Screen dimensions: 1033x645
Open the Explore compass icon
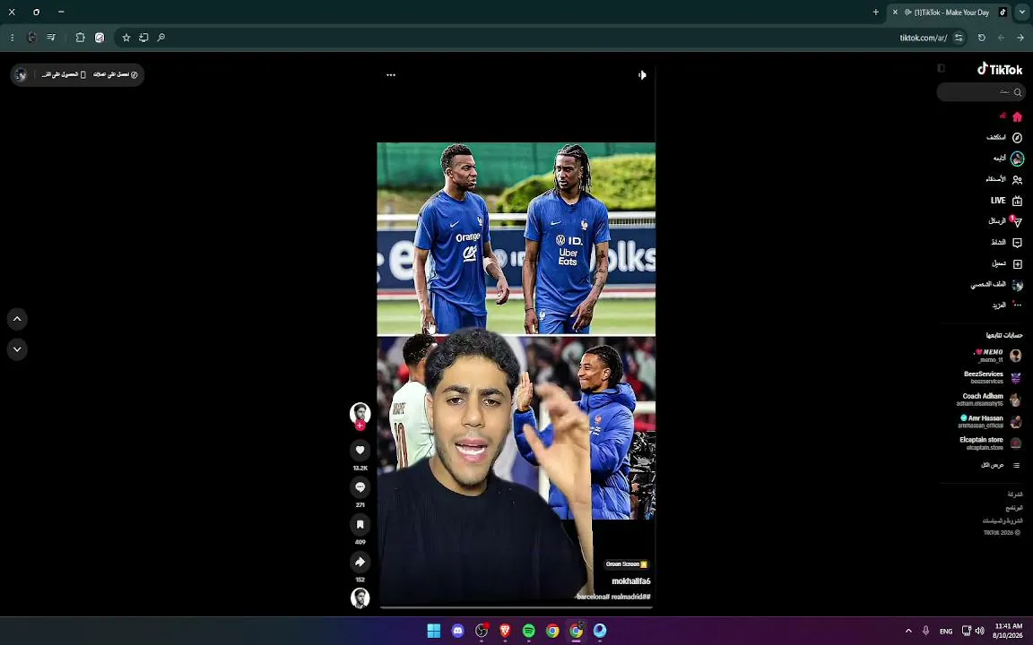[x=1017, y=138]
